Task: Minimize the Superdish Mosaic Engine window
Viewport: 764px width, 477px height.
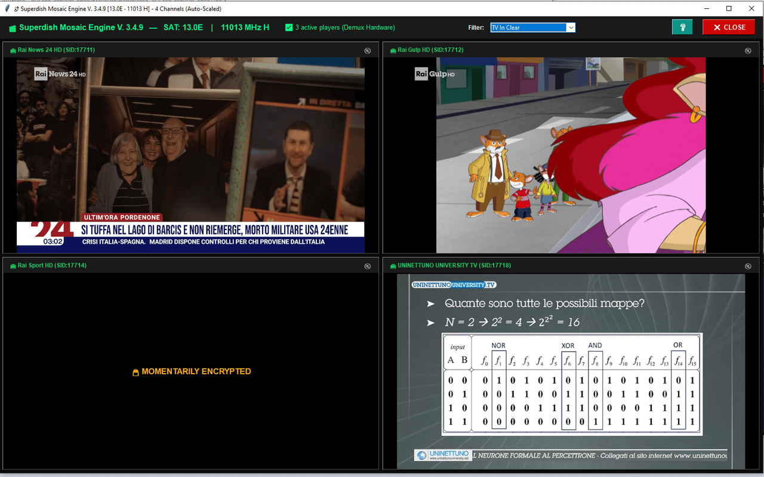Action: (x=707, y=8)
